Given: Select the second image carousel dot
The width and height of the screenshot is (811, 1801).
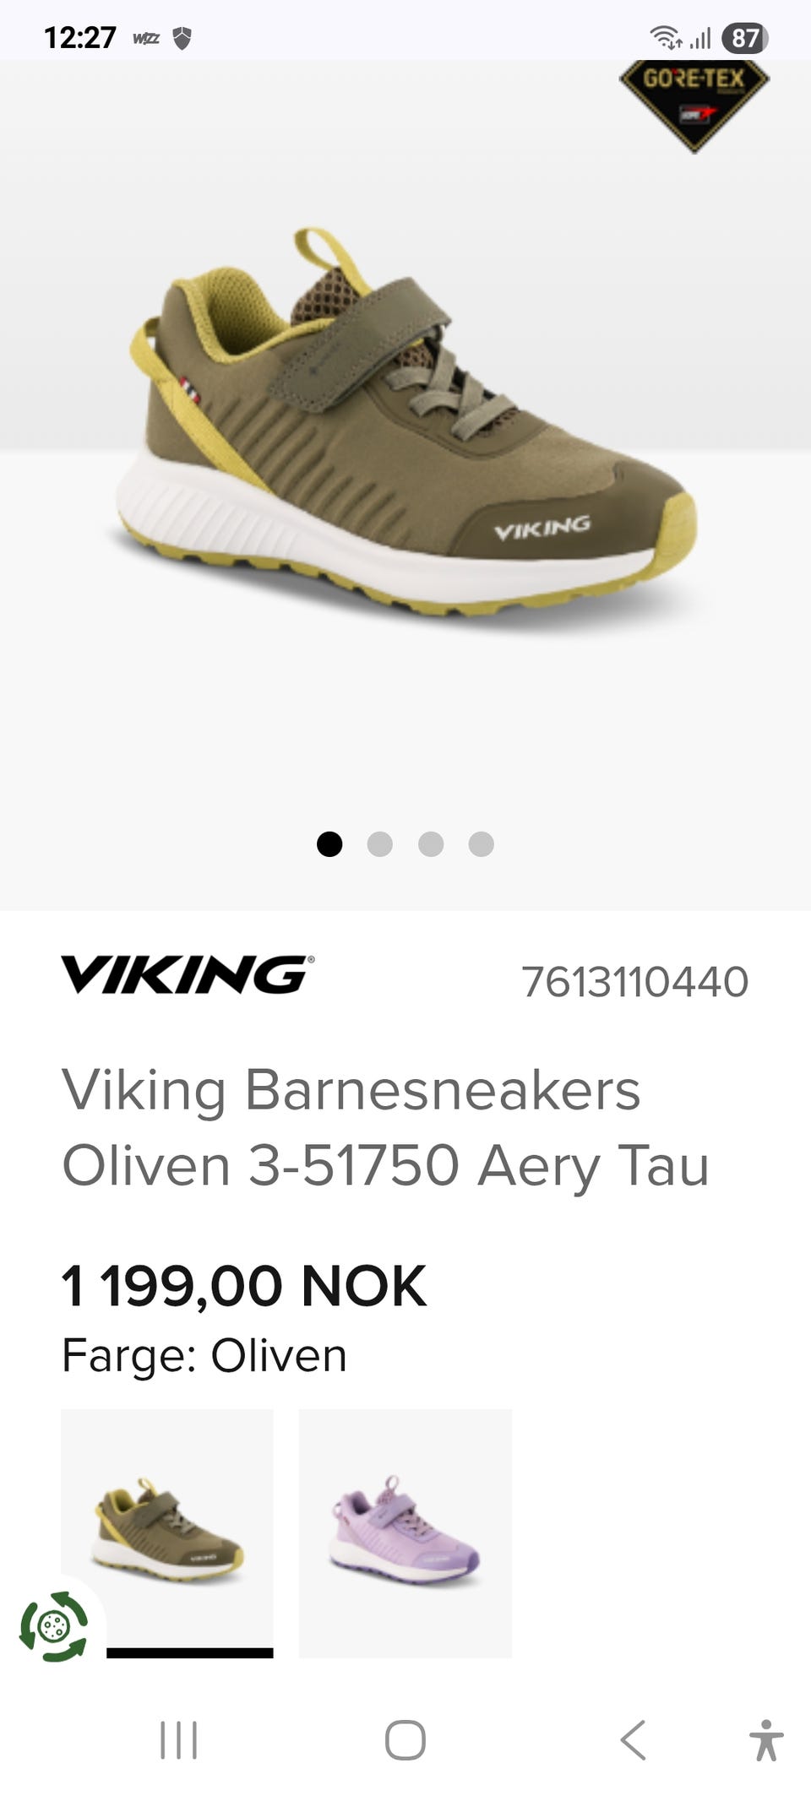Looking at the screenshot, I should (x=380, y=844).
